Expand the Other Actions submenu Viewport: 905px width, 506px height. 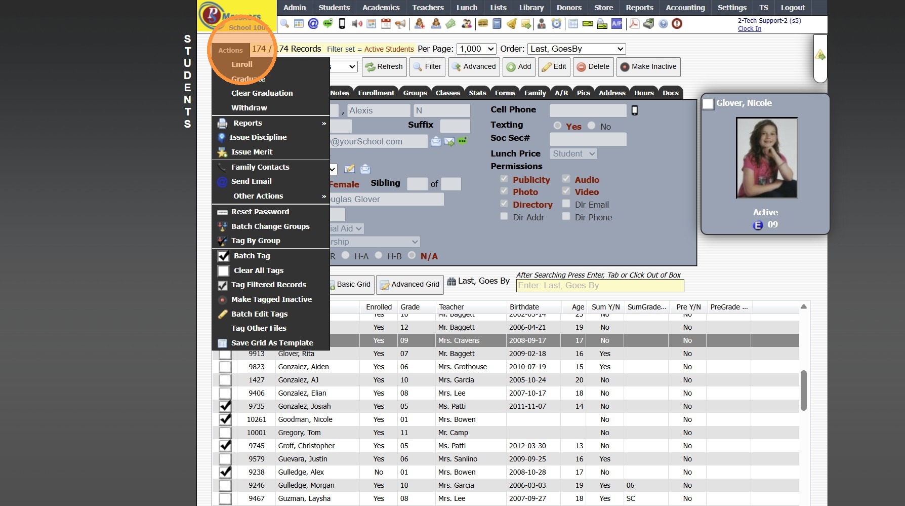(271, 196)
